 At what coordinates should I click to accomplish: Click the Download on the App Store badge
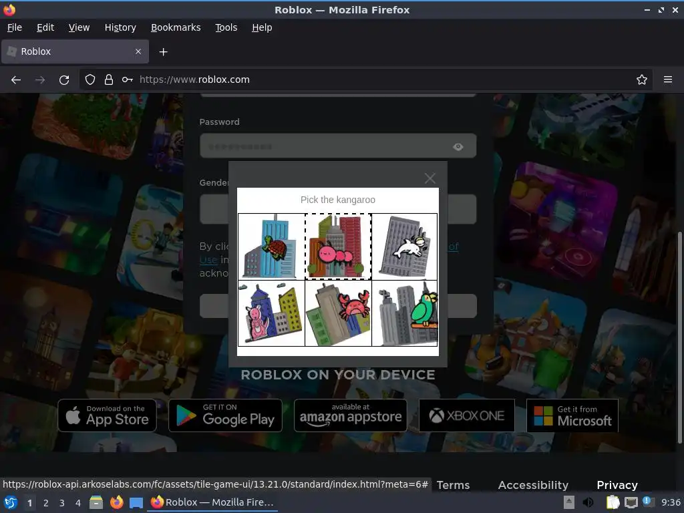[x=108, y=415]
